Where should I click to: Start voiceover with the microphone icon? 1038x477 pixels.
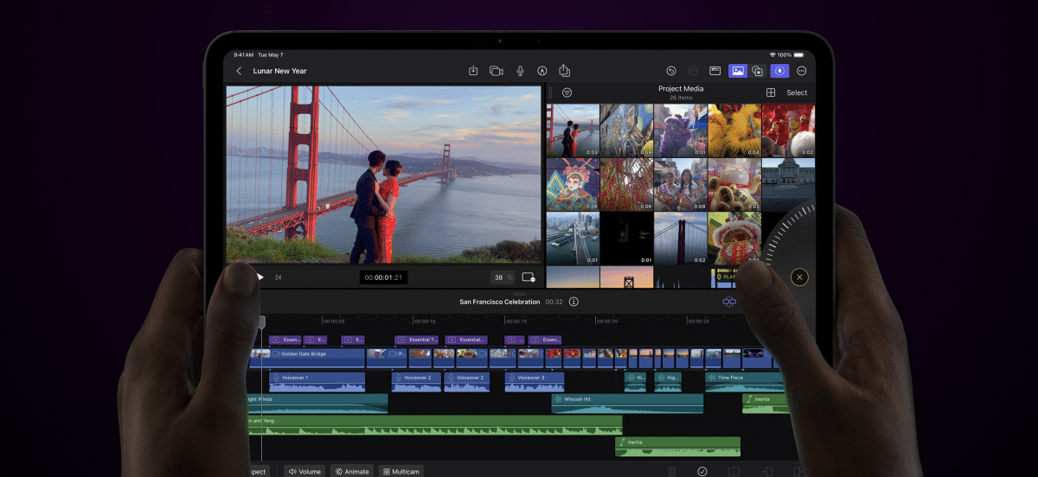520,71
